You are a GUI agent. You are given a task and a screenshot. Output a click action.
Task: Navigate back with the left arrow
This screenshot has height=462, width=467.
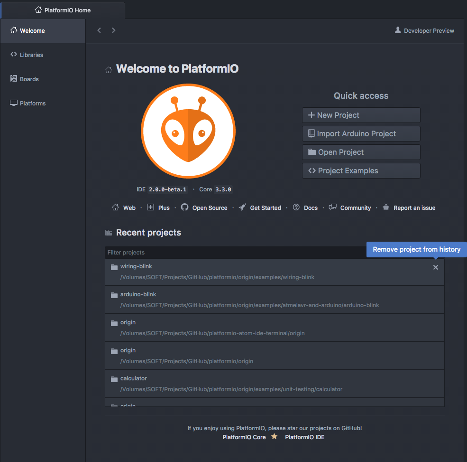tap(99, 30)
